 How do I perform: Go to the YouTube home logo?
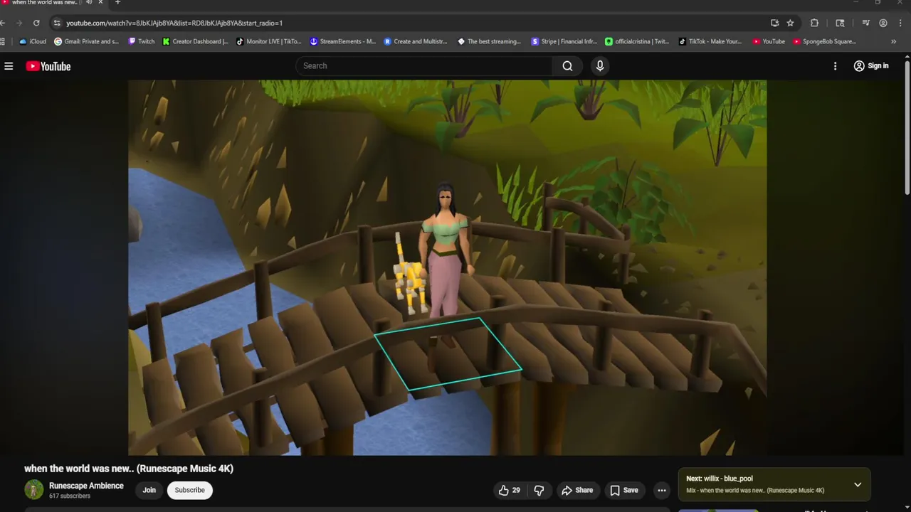coord(48,66)
